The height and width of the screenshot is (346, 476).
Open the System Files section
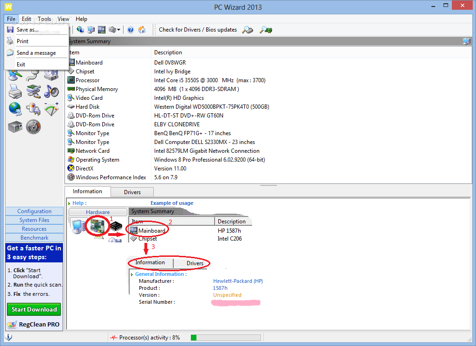34,220
